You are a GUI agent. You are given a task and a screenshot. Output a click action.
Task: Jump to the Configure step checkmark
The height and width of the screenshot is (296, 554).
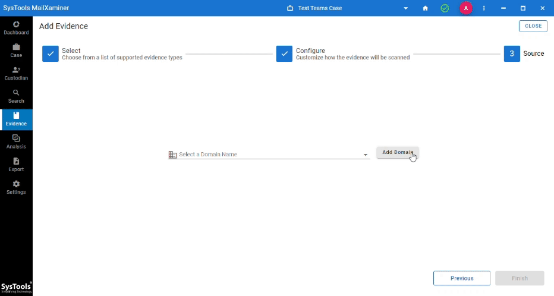click(x=284, y=53)
